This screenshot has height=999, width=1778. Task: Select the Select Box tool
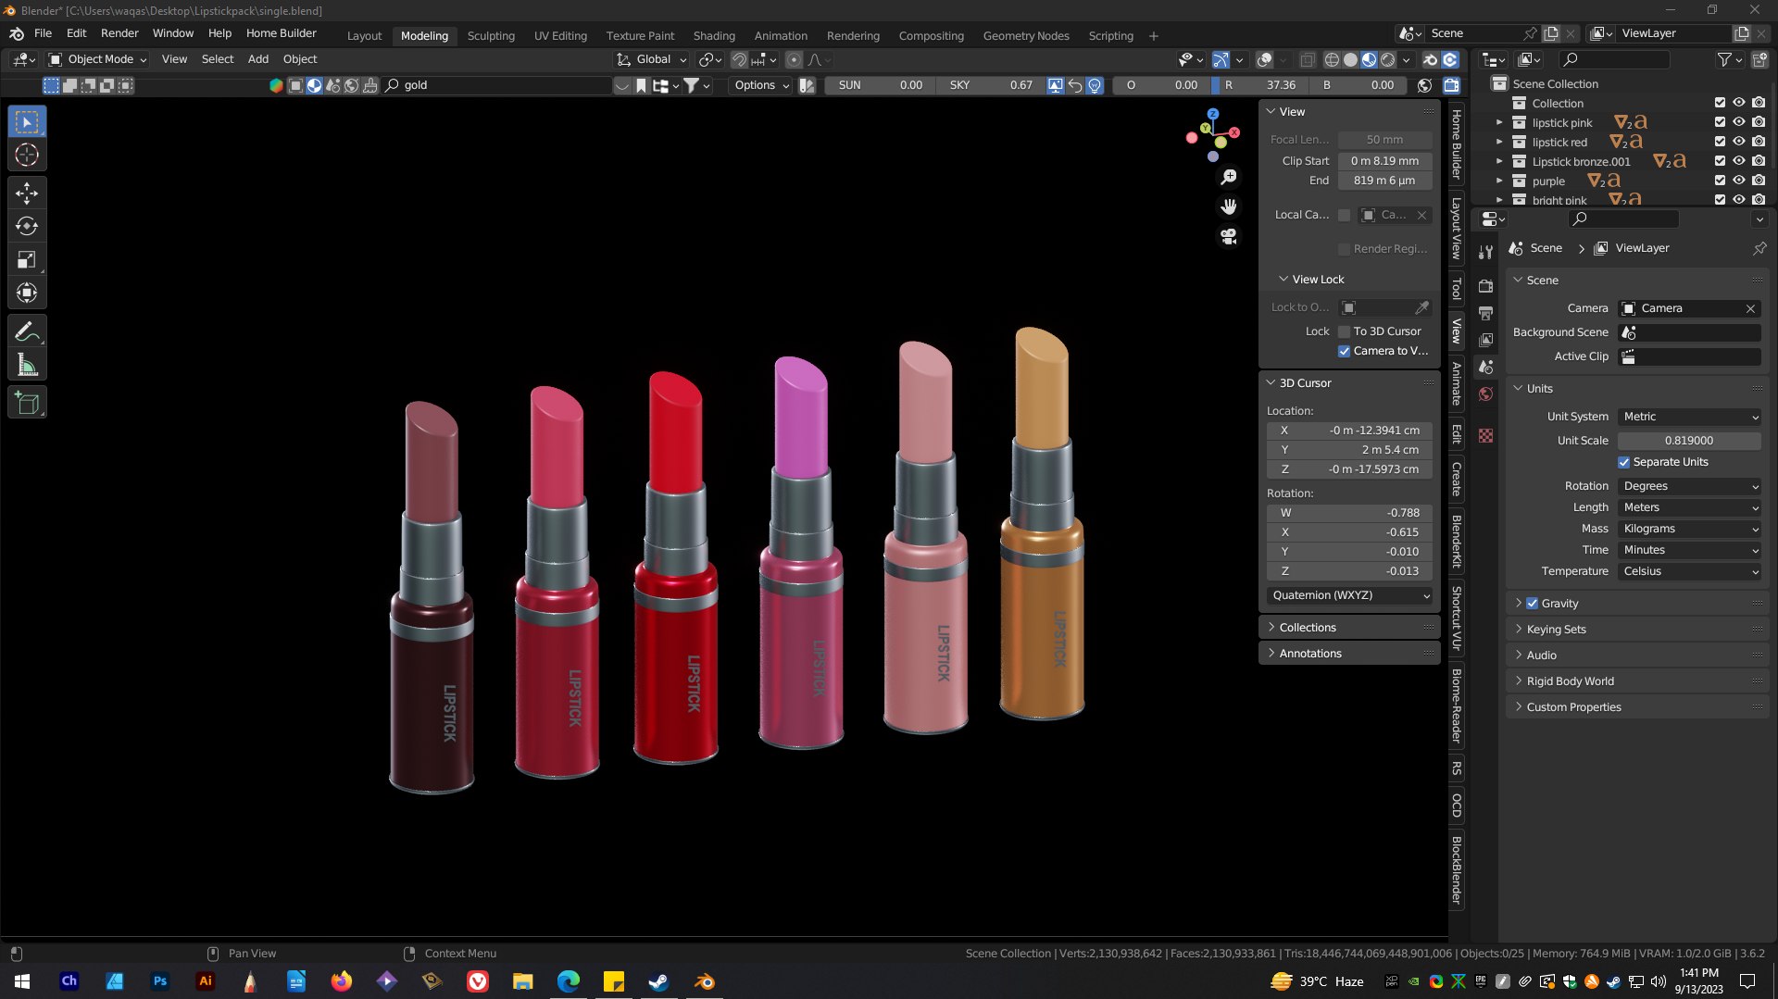pyautogui.click(x=27, y=121)
